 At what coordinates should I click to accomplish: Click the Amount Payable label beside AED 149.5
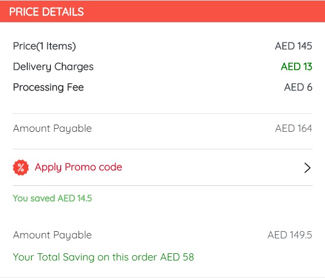click(x=52, y=235)
